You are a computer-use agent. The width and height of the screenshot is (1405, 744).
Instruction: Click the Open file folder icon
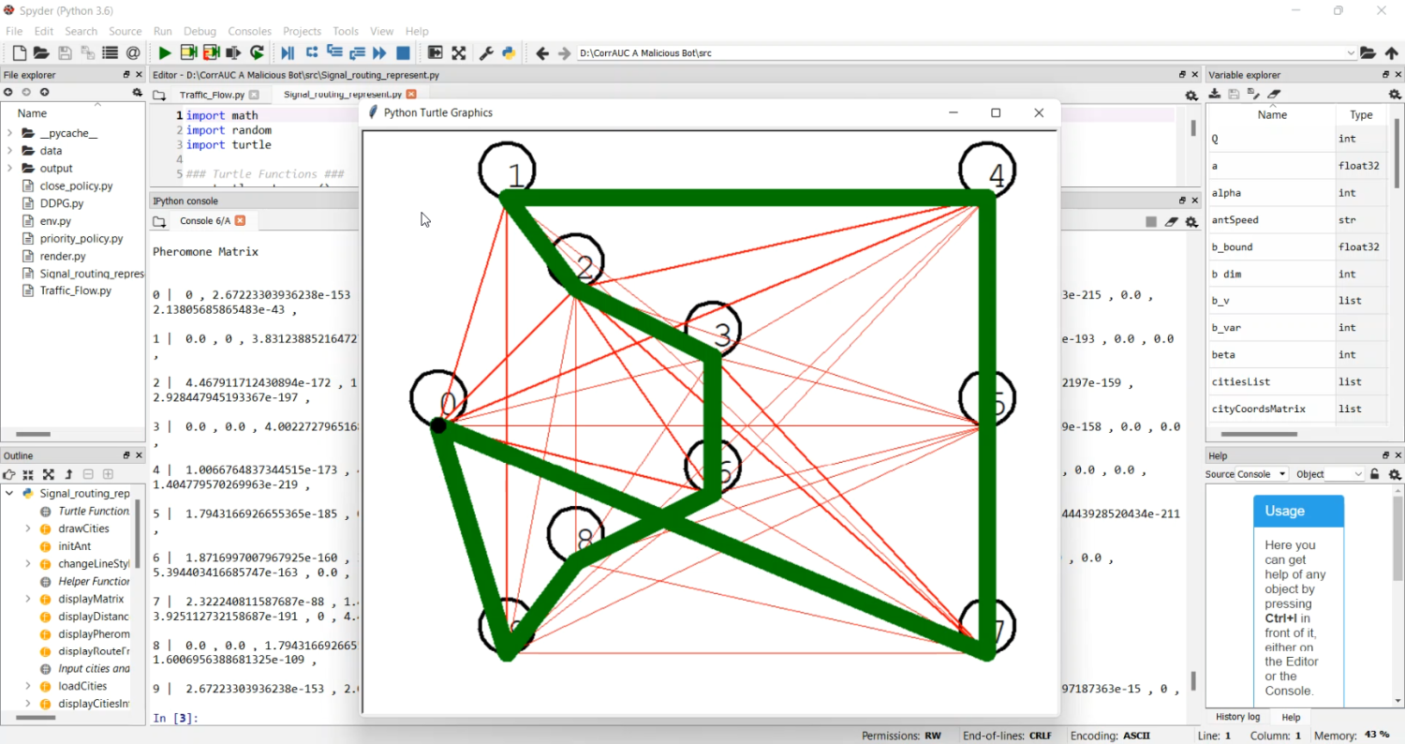pyautogui.click(x=41, y=53)
